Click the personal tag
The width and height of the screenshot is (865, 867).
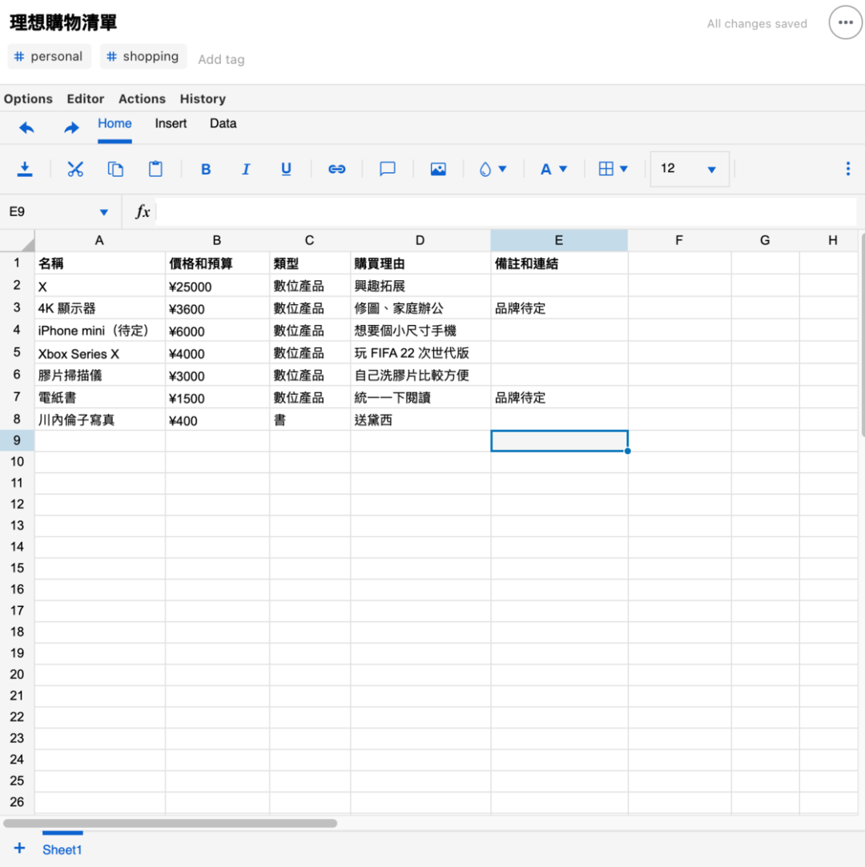[x=49, y=56]
